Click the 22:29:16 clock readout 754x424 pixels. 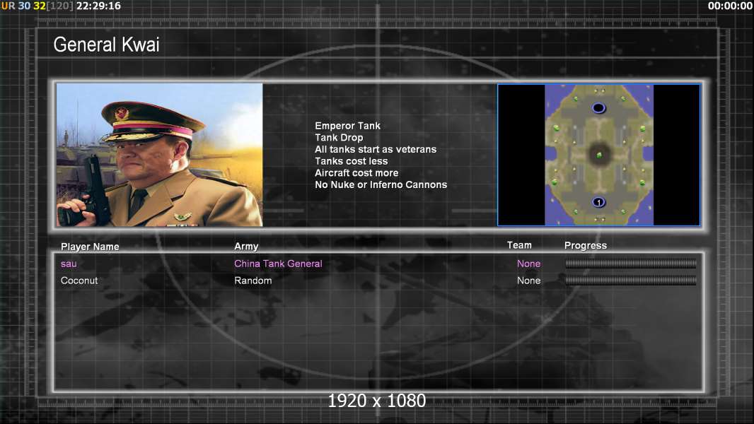[98, 6]
